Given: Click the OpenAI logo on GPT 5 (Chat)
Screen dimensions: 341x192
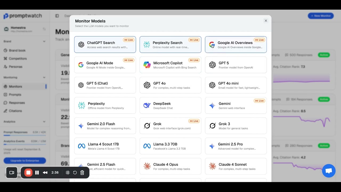Looking at the screenshot, I should point(81,85).
